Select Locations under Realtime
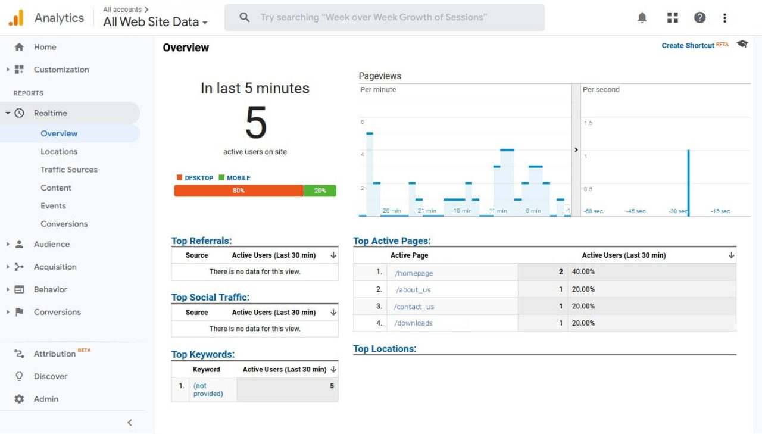Screen dimensions: 762x434 (59, 152)
